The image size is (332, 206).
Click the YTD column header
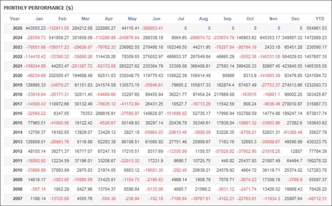(320, 19)
